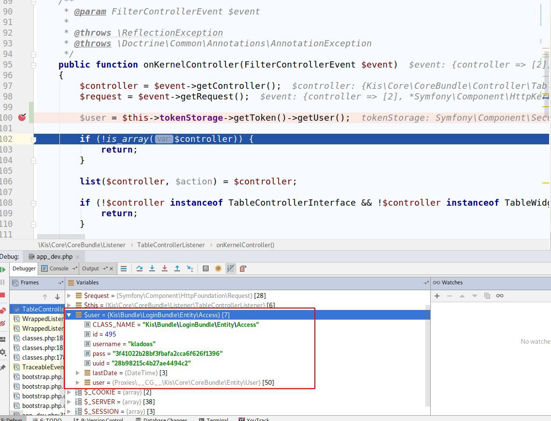Screen dimensions: 551x421
Task: Open the View Breakpoints dialog icon
Action: point(3,310)
